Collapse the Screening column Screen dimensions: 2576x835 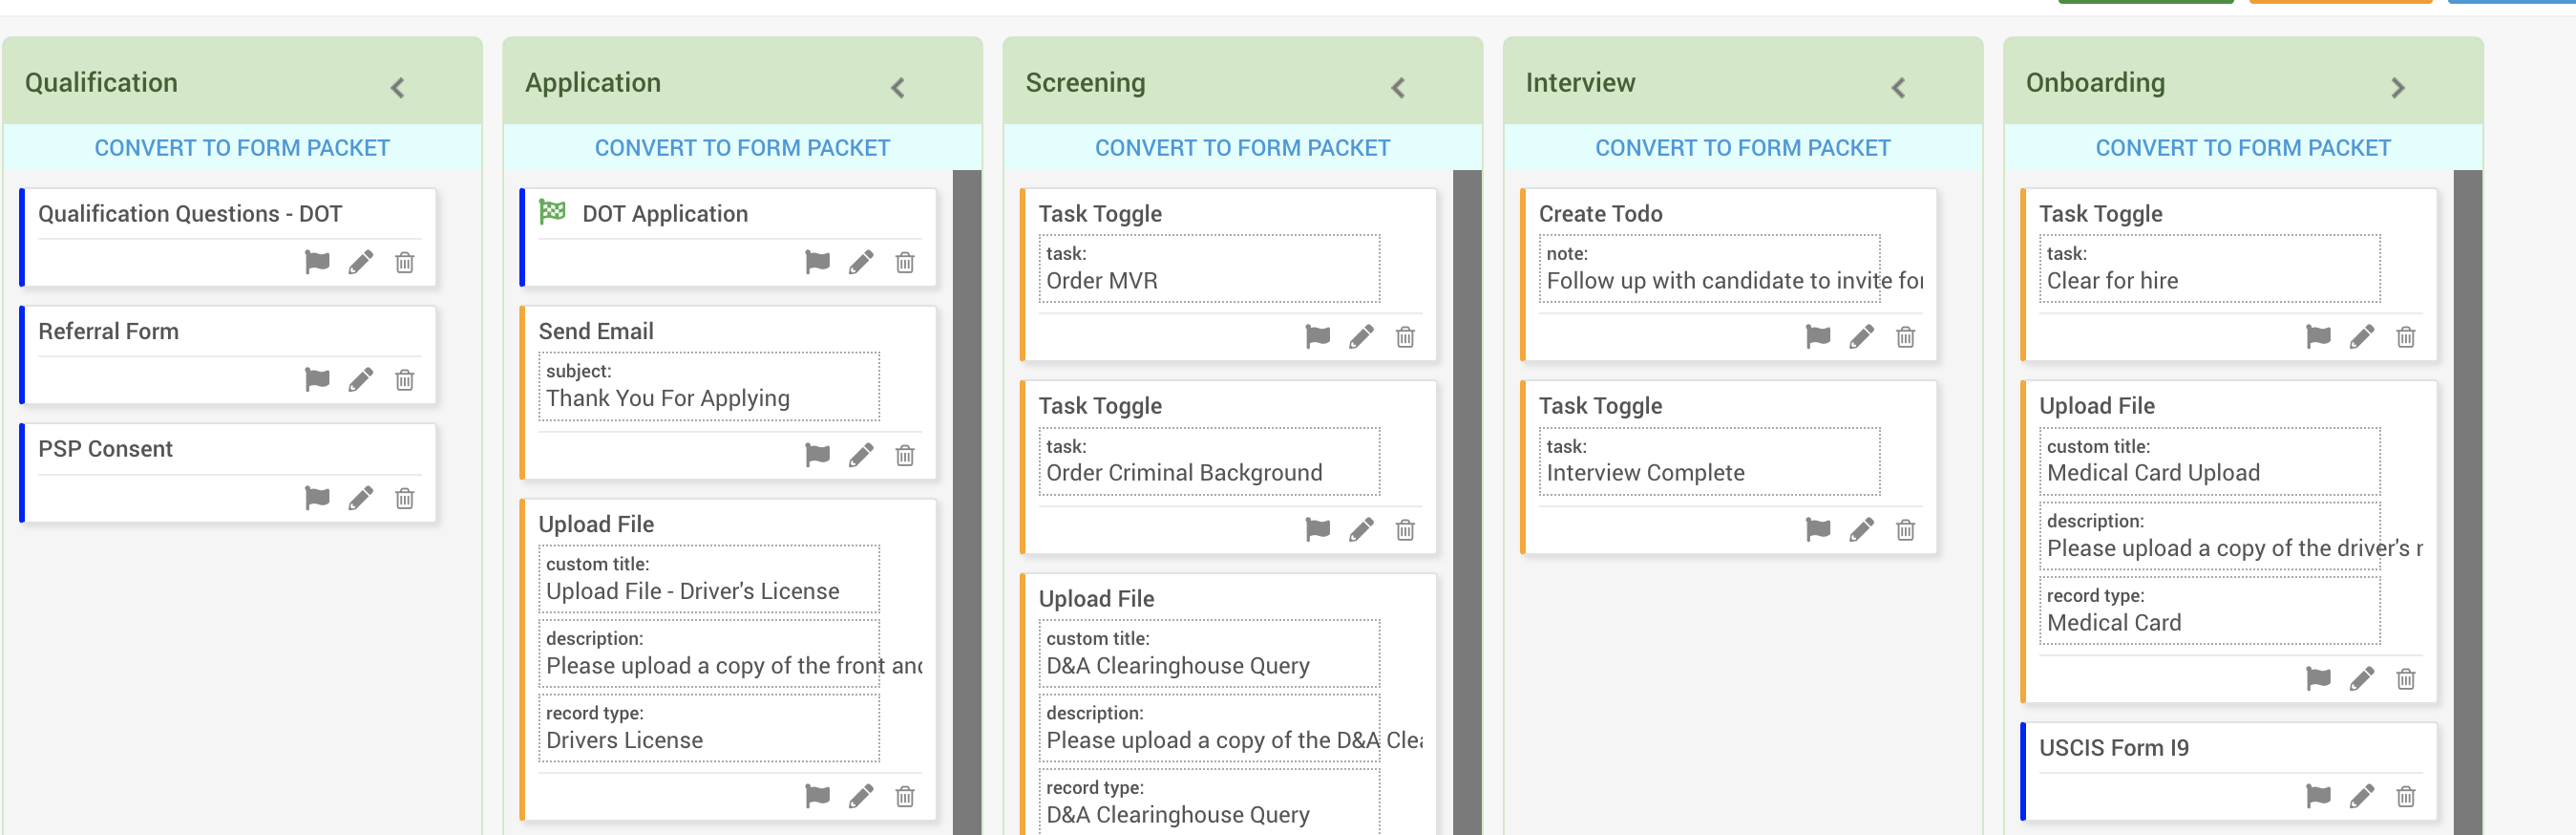click(x=1398, y=88)
